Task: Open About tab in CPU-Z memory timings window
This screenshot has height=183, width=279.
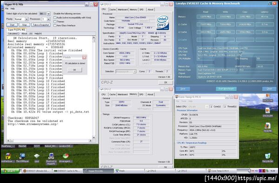Action: point(150,95)
